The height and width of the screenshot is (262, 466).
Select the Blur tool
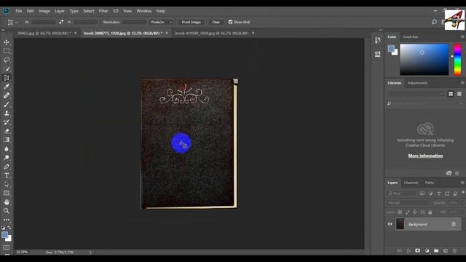tap(7, 148)
